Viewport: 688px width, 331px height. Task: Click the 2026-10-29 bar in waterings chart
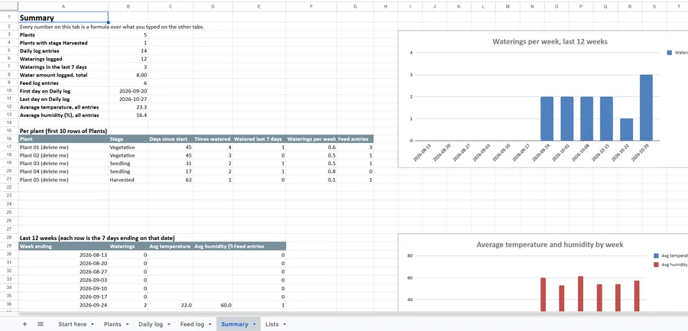[646, 108]
